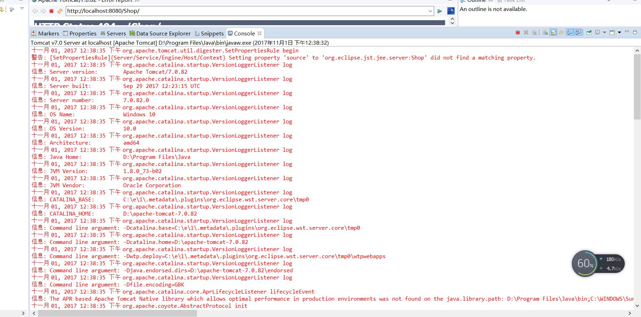Click the green Go to URL arrow
Image resolution: width=641 pixels, height=317 pixels.
440,11
